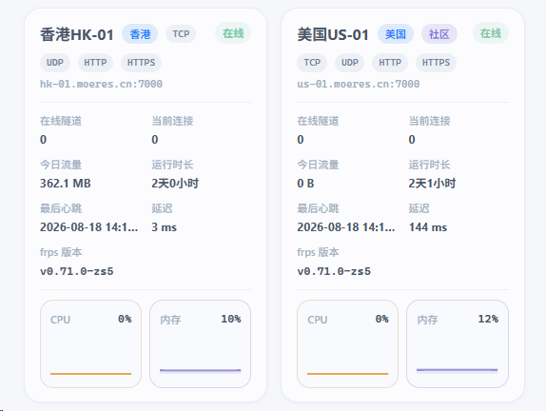Click the 在线 status badge on US-01
This screenshot has width=546, height=411.
coord(491,33)
